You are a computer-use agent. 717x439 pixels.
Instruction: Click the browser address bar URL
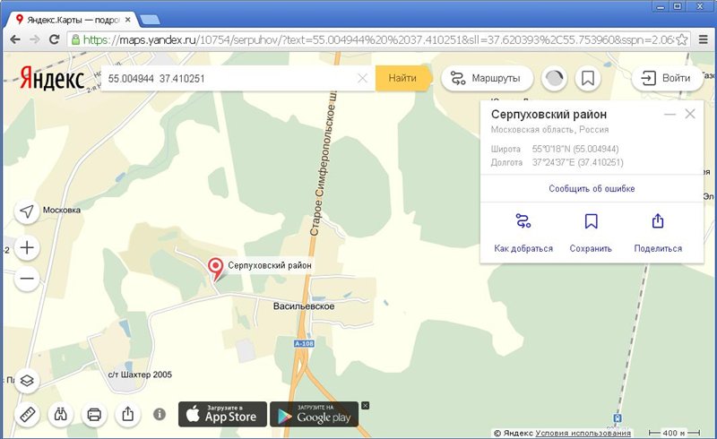click(377, 39)
